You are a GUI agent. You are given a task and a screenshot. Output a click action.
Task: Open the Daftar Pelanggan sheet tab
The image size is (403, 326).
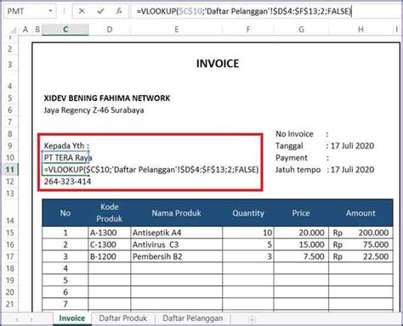pos(193,318)
